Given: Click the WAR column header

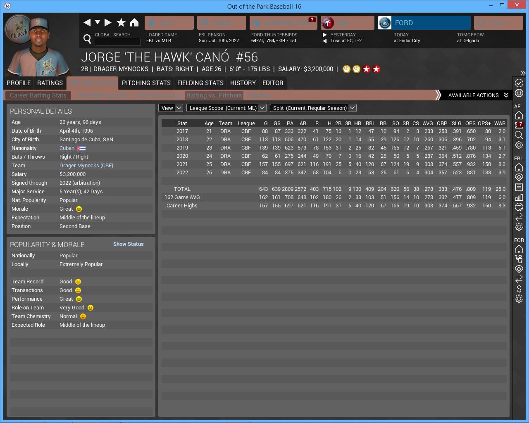Looking at the screenshot, I should [x=500, y=124].
